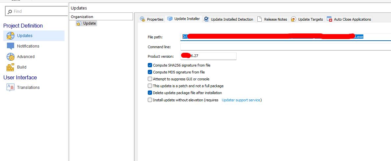Click the Auto Close Applications icon
This screenshot has height=161, width=391.
click(329, 19)
